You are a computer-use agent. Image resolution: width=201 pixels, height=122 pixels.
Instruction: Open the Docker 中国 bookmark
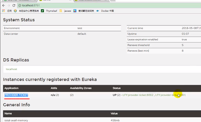pyautogui.click(x=107, y=11)
